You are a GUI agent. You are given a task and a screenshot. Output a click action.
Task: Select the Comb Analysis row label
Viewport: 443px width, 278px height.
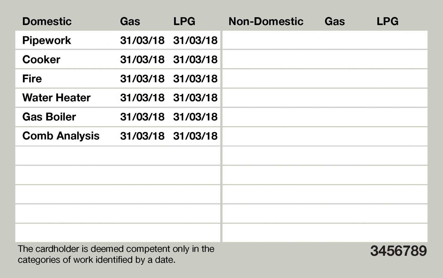point(61,136)
